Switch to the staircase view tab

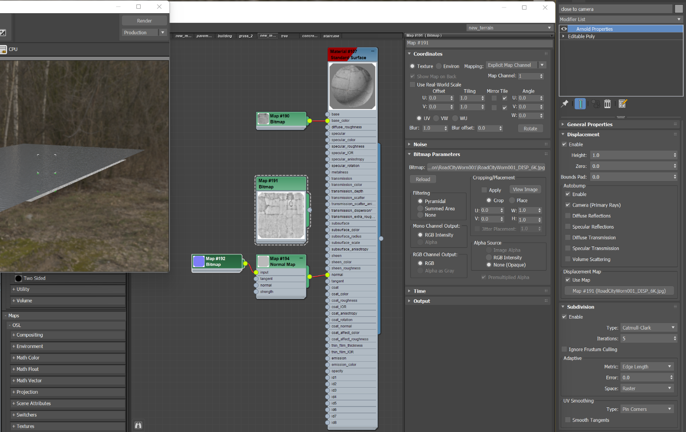click(x=331, y=36)
